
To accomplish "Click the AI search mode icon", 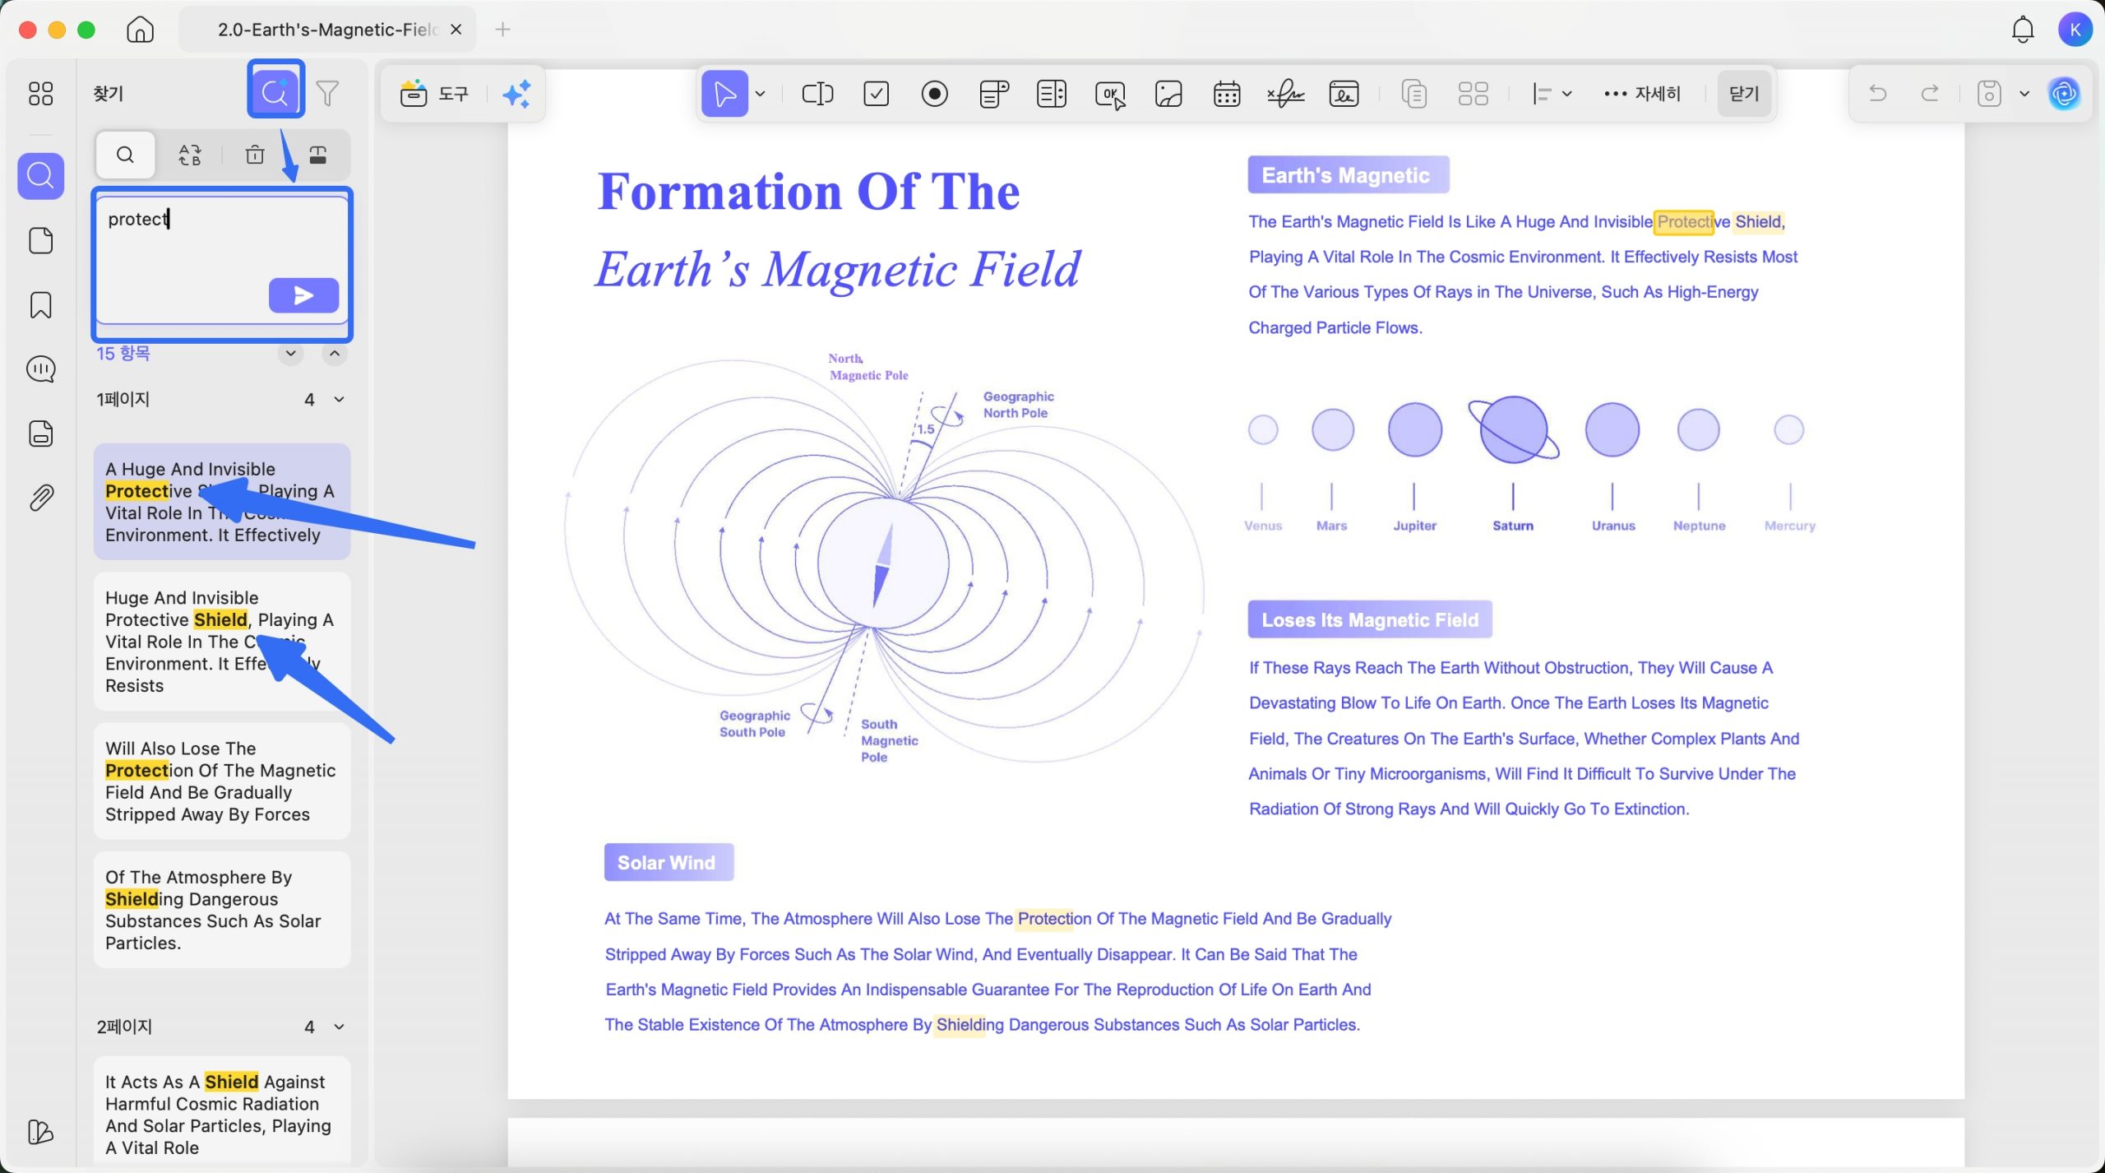I will [x=275, y=92].
